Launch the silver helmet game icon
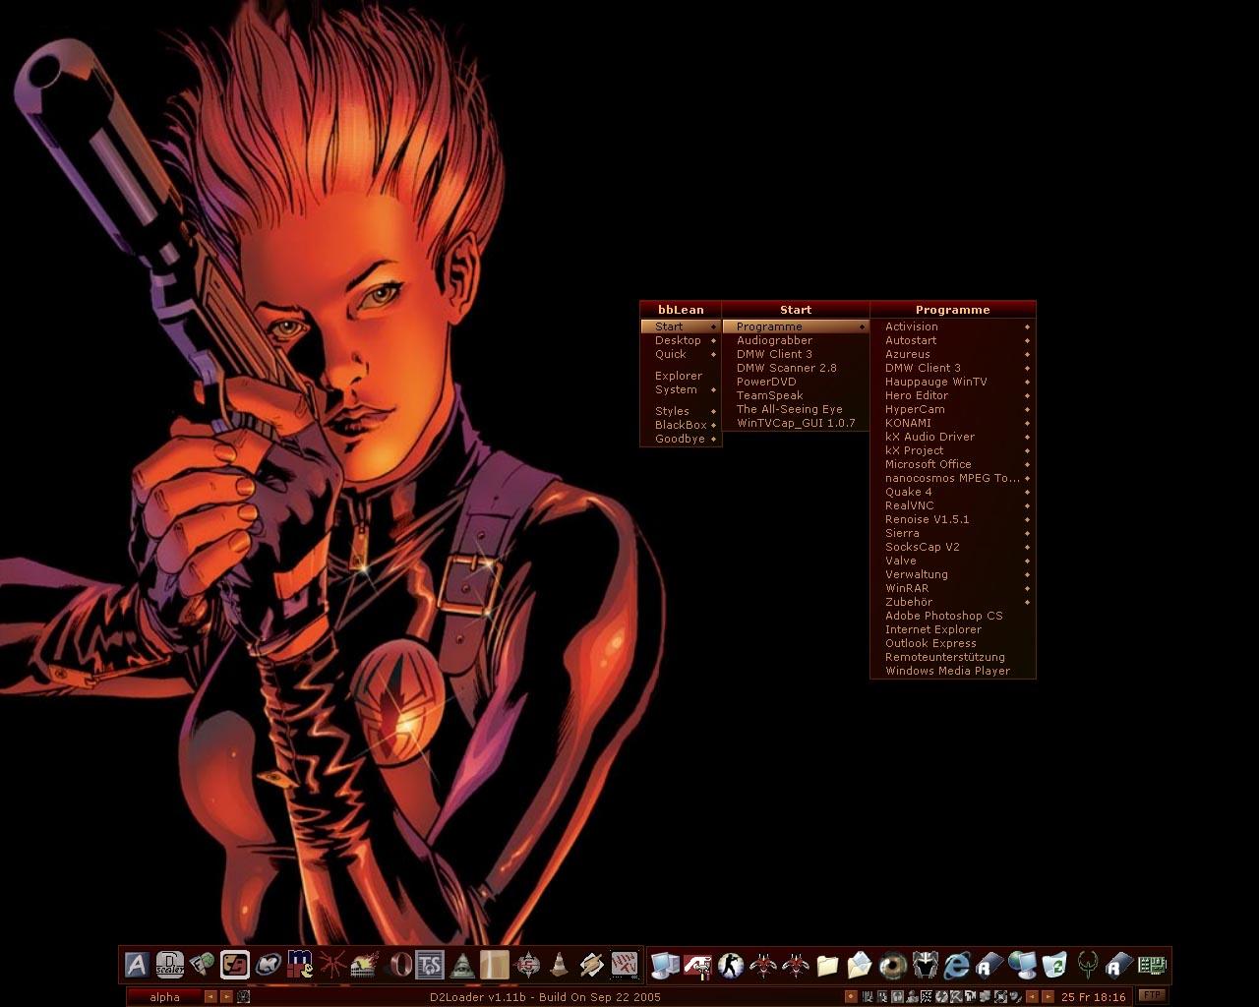Viewport: 1259px width, 1007px height. point(926,966)
